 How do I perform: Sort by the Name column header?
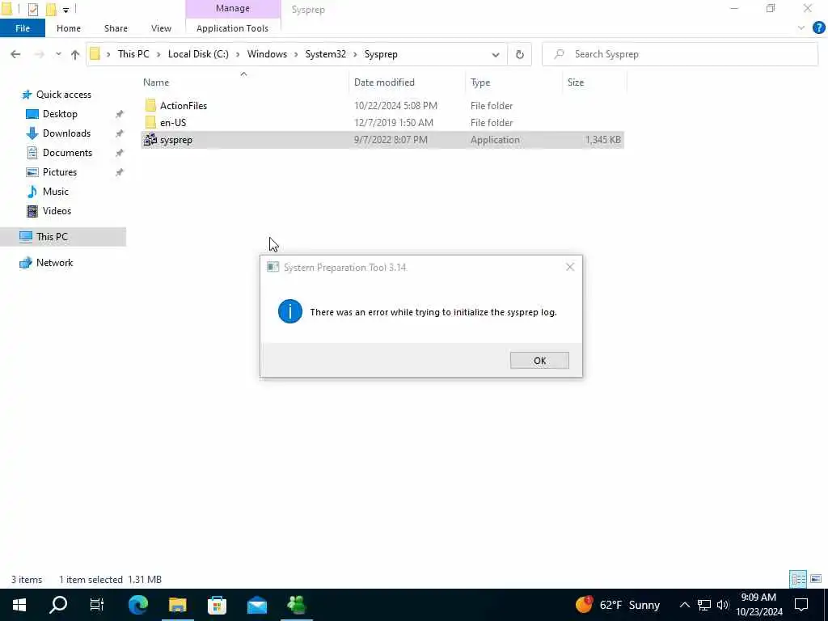[x=243, y=82]
